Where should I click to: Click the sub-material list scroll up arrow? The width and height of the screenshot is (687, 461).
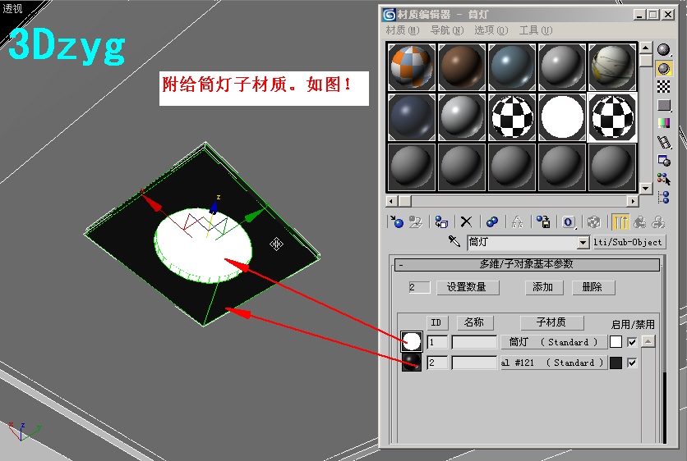click(x=648, y=341)
